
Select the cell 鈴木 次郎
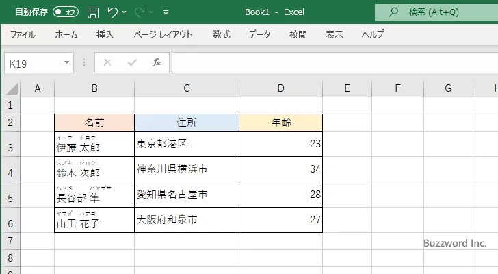(x=94, y=169)
